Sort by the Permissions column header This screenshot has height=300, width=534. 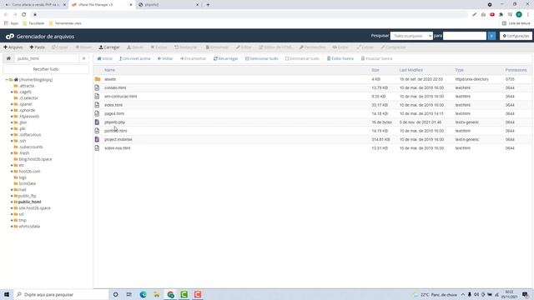pos(516,70)
